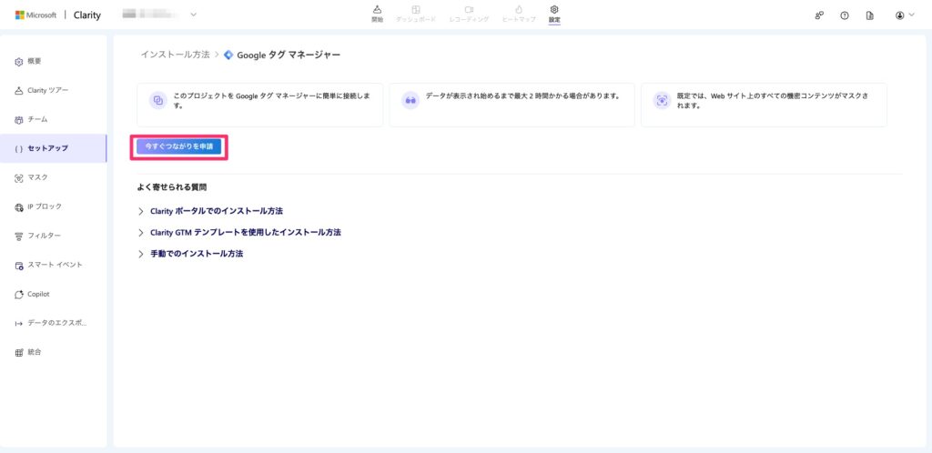
Task: Click the share/invite people icon in header
Action: tap(819, 15)
